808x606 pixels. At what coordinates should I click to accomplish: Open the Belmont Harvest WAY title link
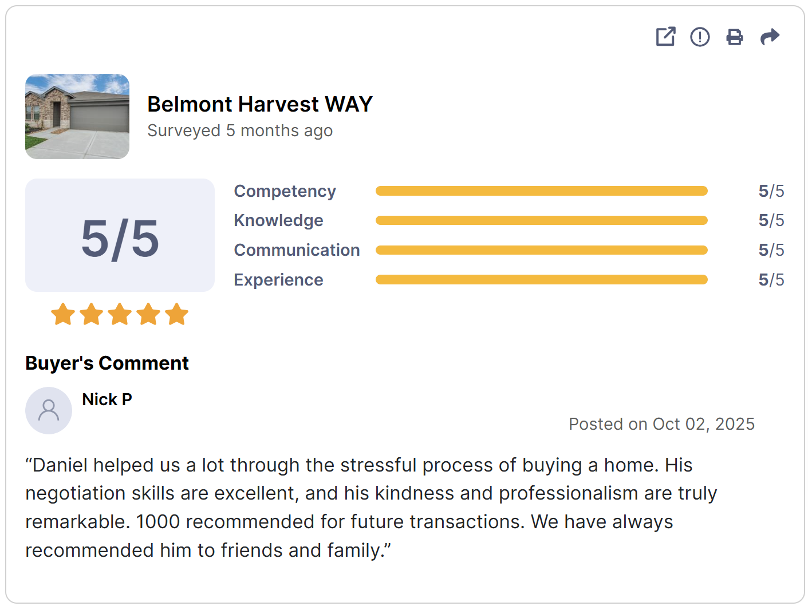260,104
